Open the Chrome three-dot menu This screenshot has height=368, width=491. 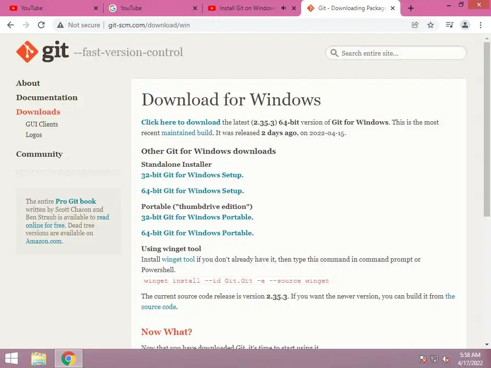pos(480,25)
